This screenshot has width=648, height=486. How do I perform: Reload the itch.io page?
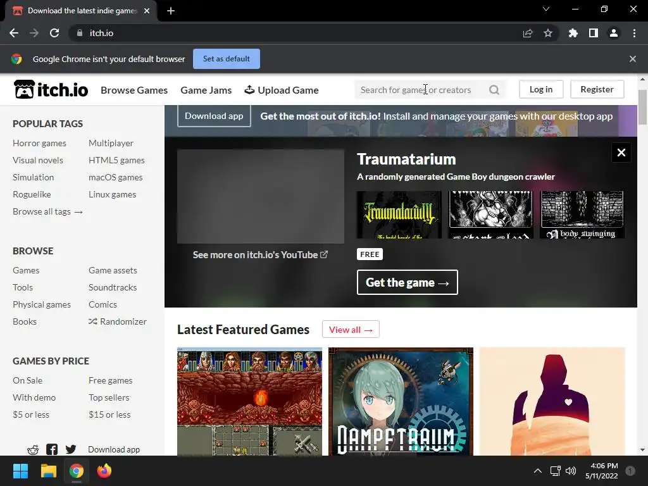coord(54,33)
